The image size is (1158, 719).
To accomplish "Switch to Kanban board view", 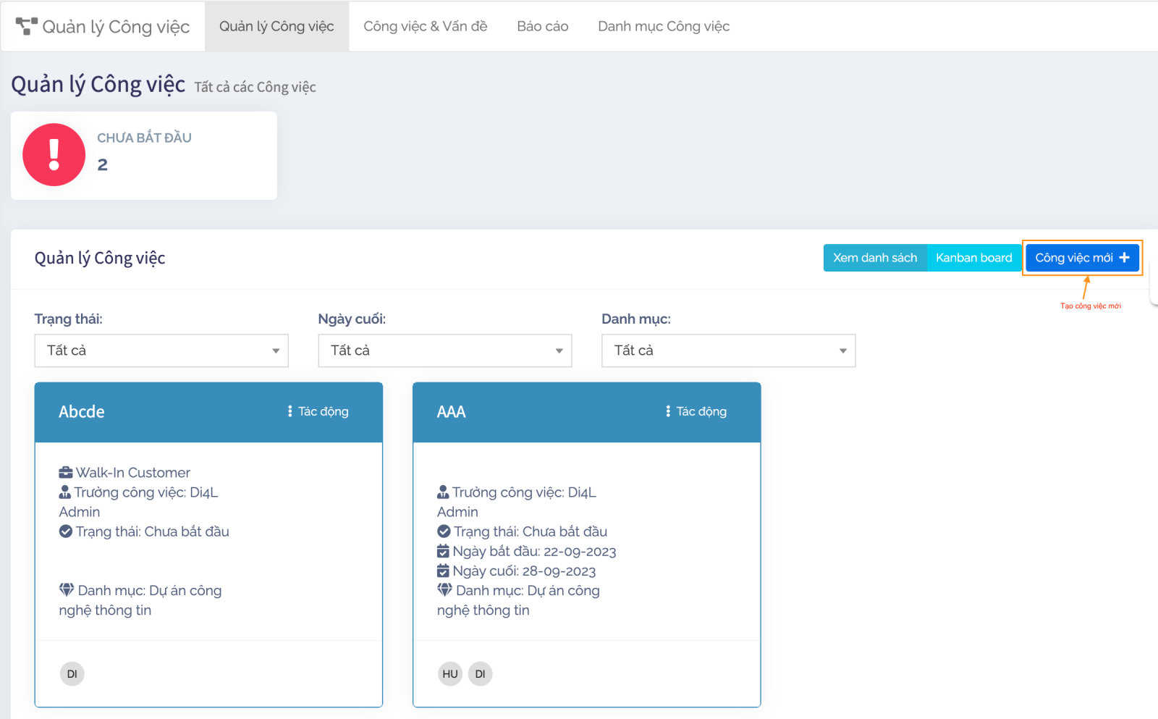I will coord(973,258).
